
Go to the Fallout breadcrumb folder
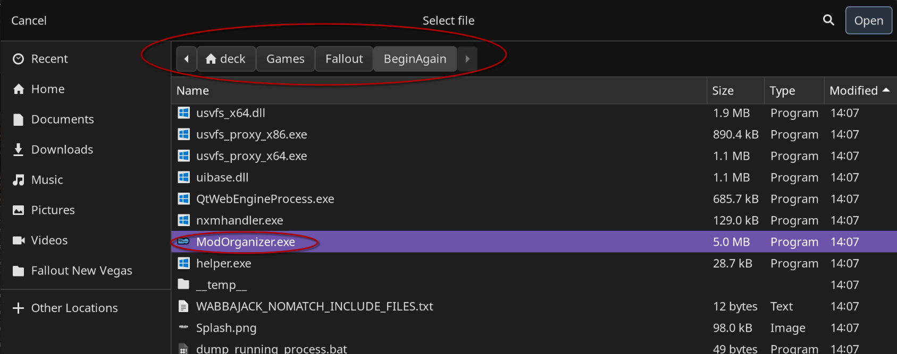344,59
